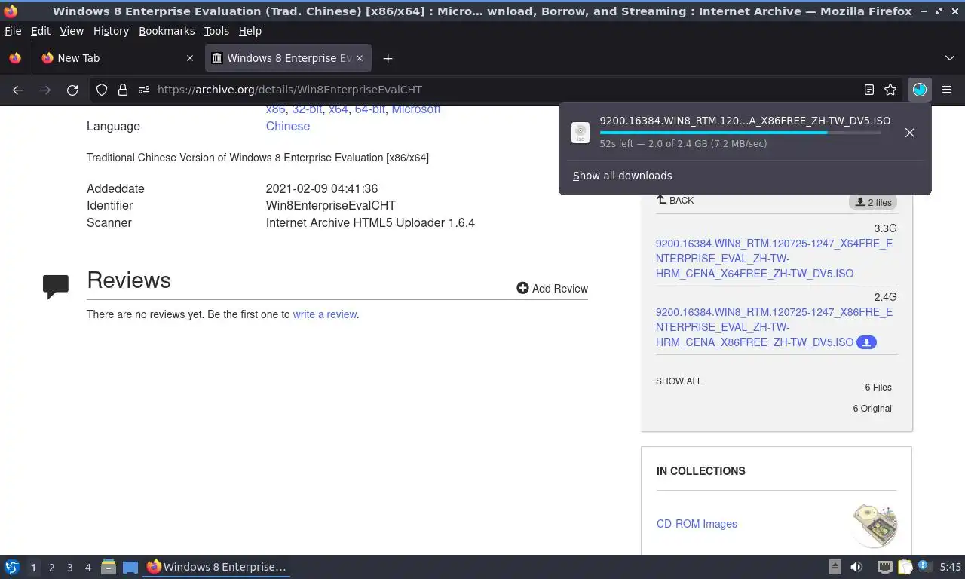
Task: Open the Microsoft topic link
Action: 415,109
